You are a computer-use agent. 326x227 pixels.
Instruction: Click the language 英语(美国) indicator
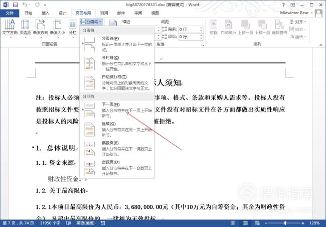coord(85,223)
